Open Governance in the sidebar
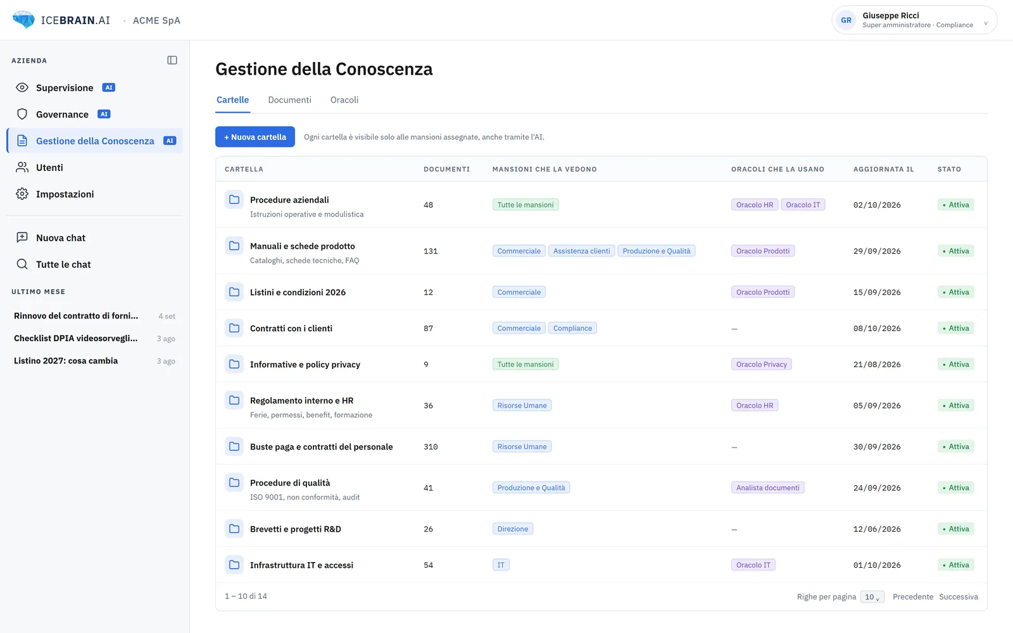 [x=95, y=114]
